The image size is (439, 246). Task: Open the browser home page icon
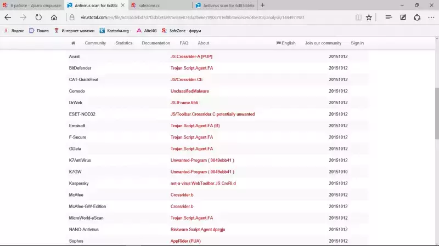pos(54,18)
